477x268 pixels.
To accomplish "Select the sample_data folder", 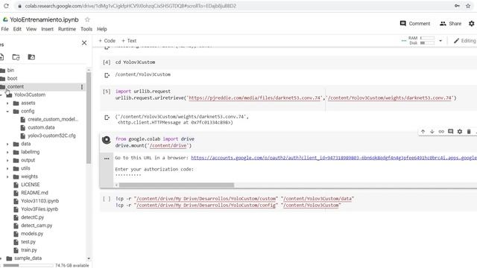I will pos(28,258).
